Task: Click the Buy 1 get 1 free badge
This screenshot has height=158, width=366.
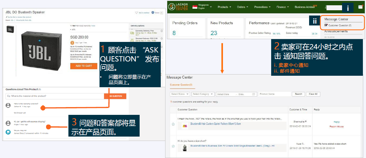Action: click(72, 43)
